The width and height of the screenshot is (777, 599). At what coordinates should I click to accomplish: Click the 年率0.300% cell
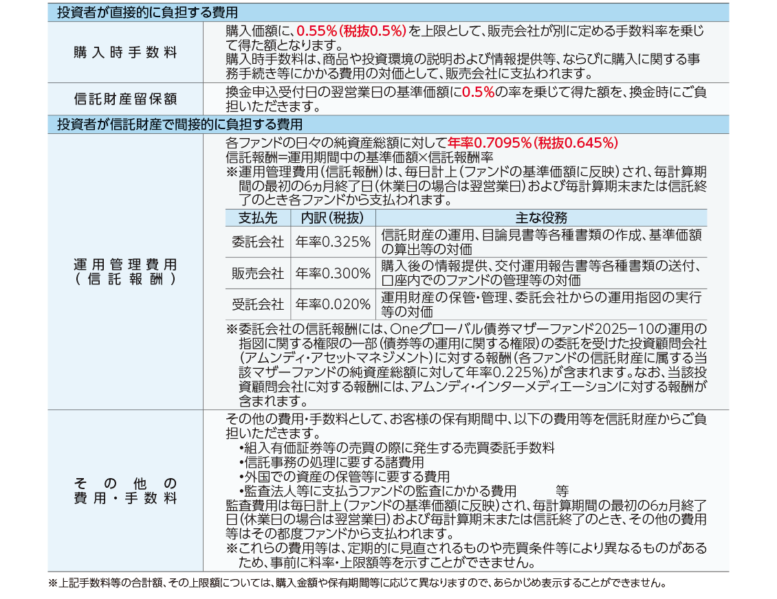click(x=333, y=273)
